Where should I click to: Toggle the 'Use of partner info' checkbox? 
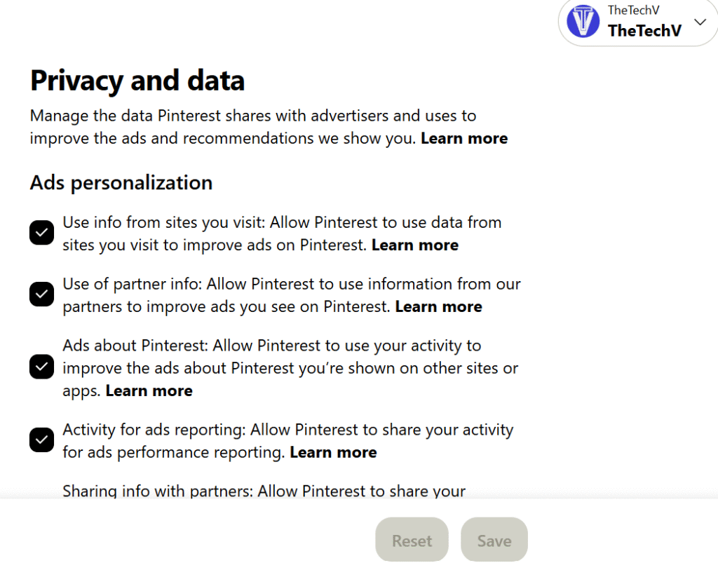click(41, 294)
